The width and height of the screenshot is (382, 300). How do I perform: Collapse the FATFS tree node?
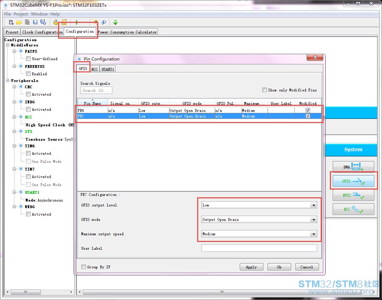(14, 51)
